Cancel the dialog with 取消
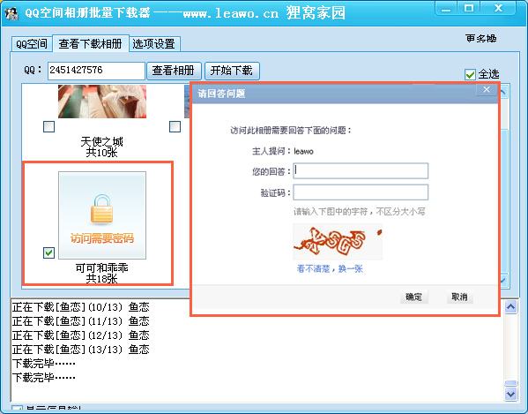 click(459, 297)
